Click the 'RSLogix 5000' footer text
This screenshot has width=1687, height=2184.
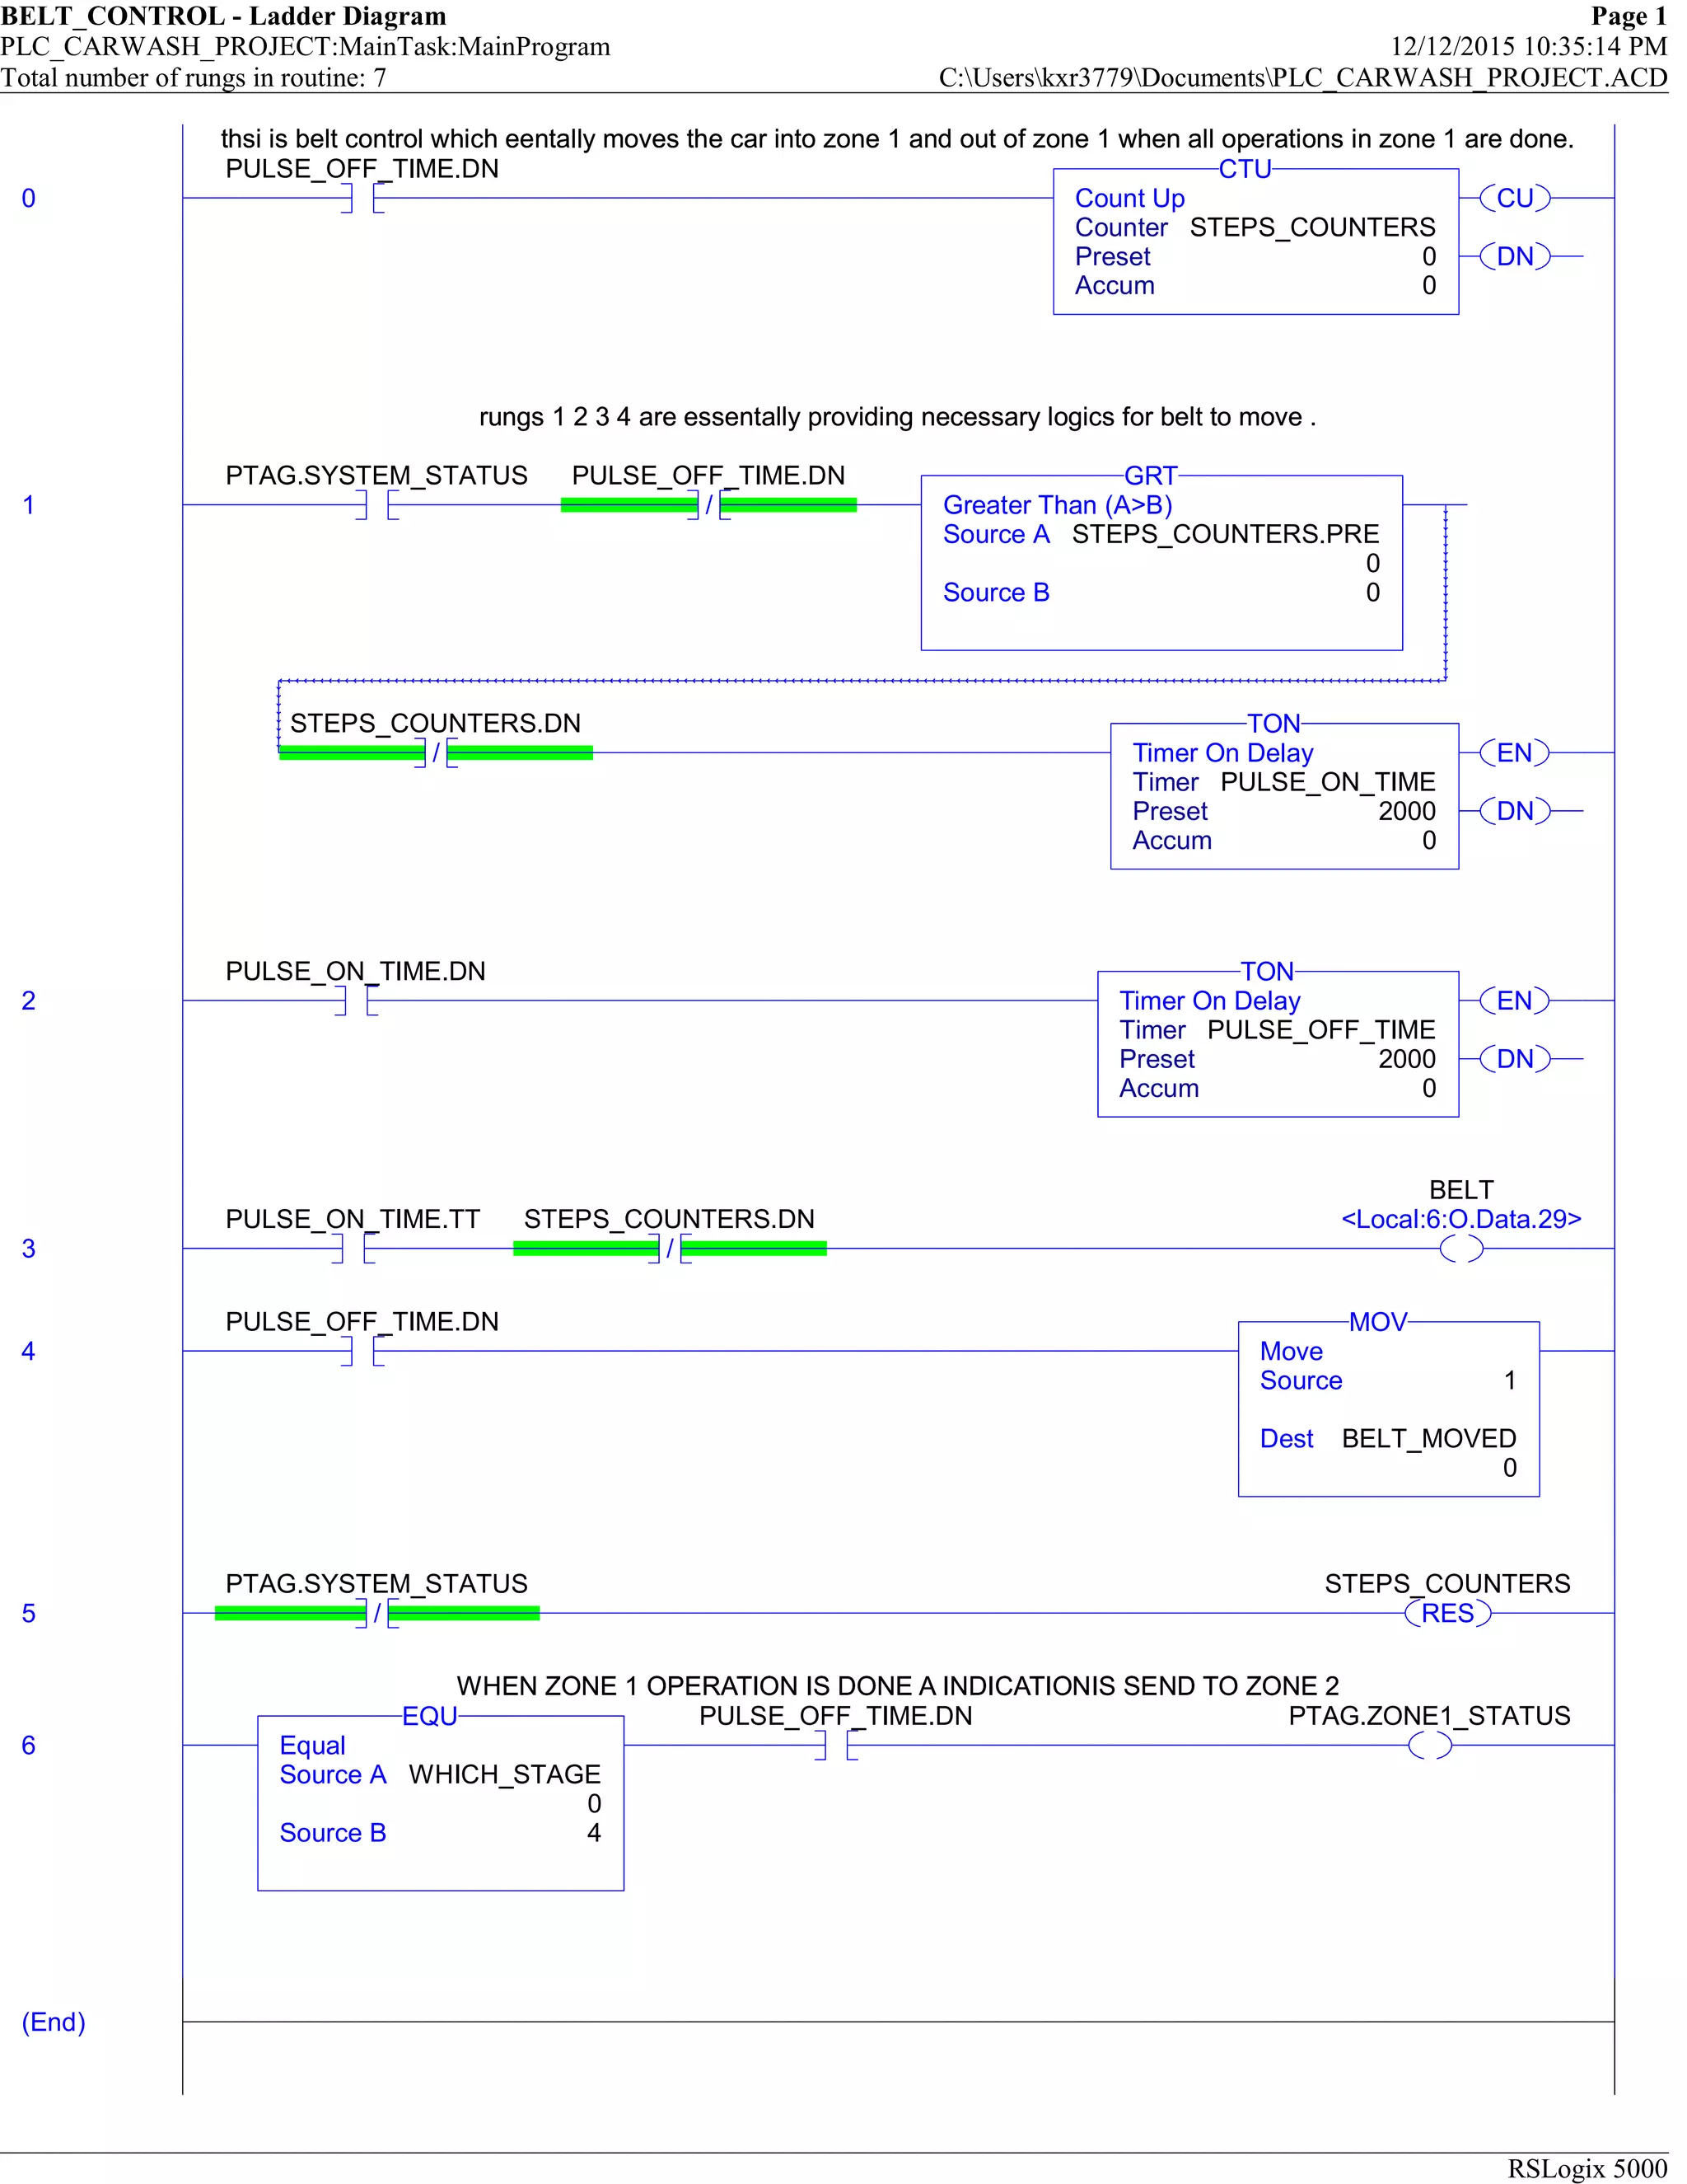1587,2168
